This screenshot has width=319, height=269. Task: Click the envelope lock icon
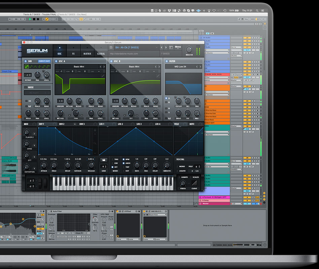[x=95, y=130]
